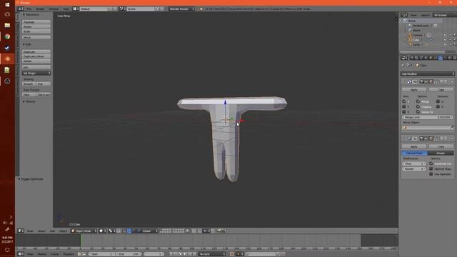Viewport: 457px width, 257px height.
Task: Collapse the Toggle Editmode operator panel
Action: click(31, 179)
